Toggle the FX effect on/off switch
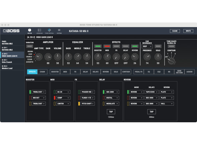 pos(116,46)
